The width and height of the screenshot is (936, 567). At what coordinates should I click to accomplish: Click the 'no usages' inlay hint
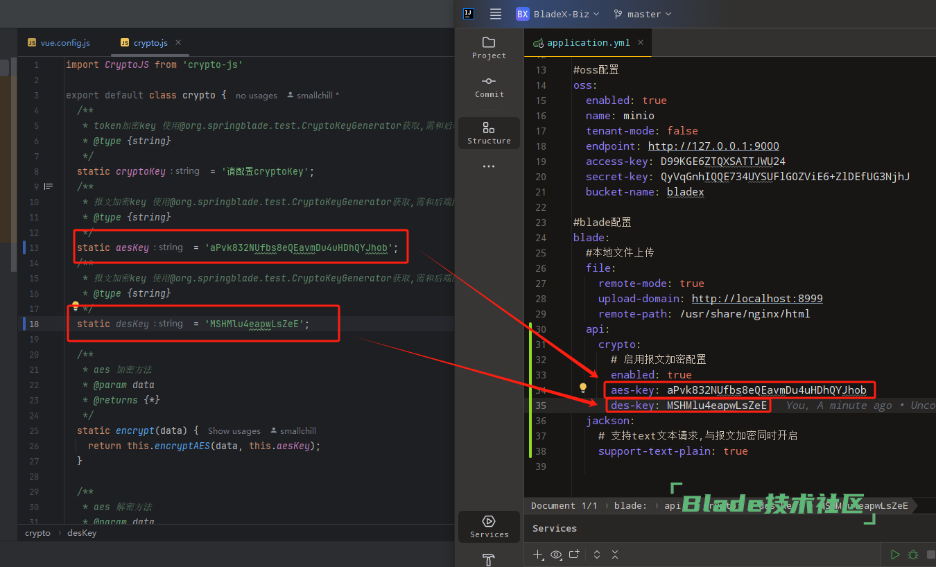[257, 96]
